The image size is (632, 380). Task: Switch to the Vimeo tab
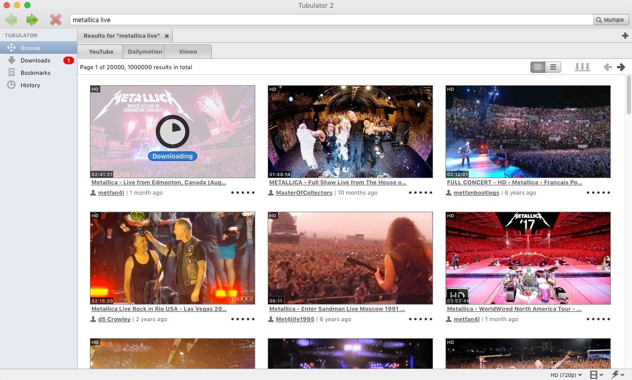tap(188, 52)
